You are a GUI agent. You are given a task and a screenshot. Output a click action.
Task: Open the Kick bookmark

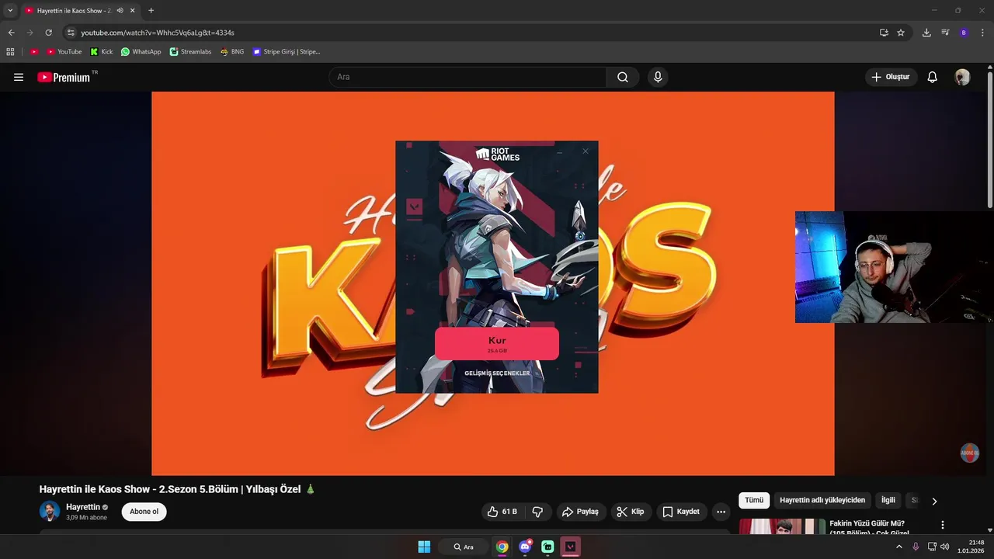coord(102,52)
